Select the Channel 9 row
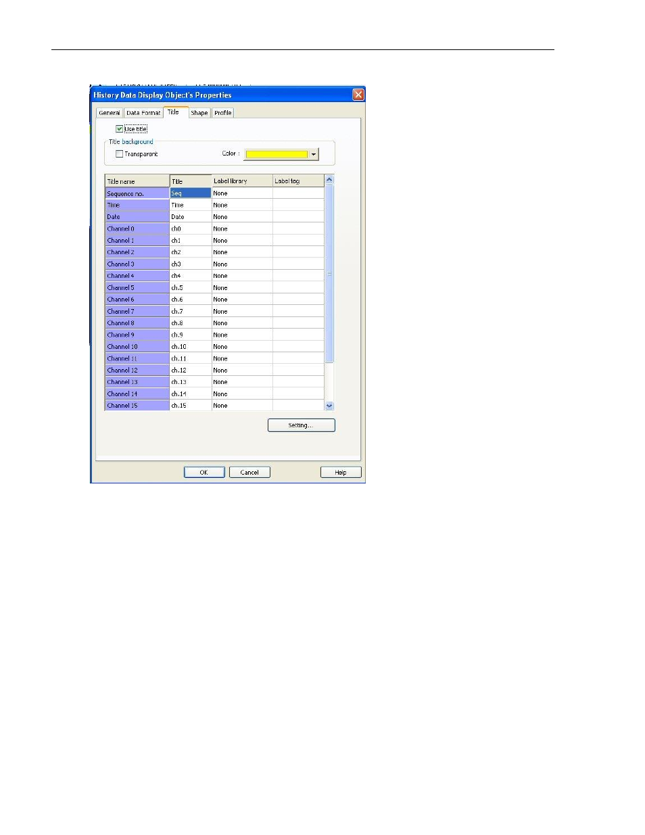The width and height of the screenshot is (645, 835). click(x=137, y=335)
